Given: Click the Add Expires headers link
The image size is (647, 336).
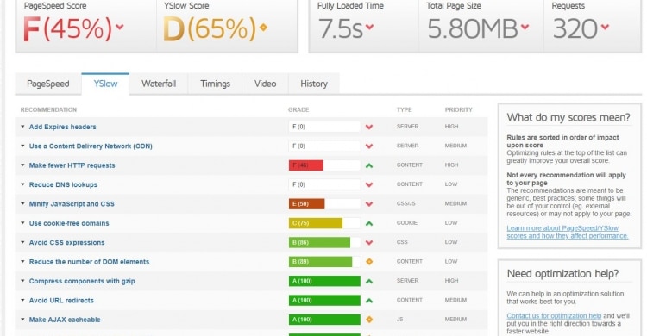Looking at the screenshot, I should point(62,127).
